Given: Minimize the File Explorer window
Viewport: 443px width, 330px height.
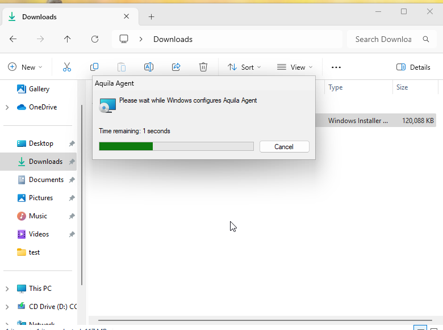Looking at the screenshot, I should pos(378,11).
